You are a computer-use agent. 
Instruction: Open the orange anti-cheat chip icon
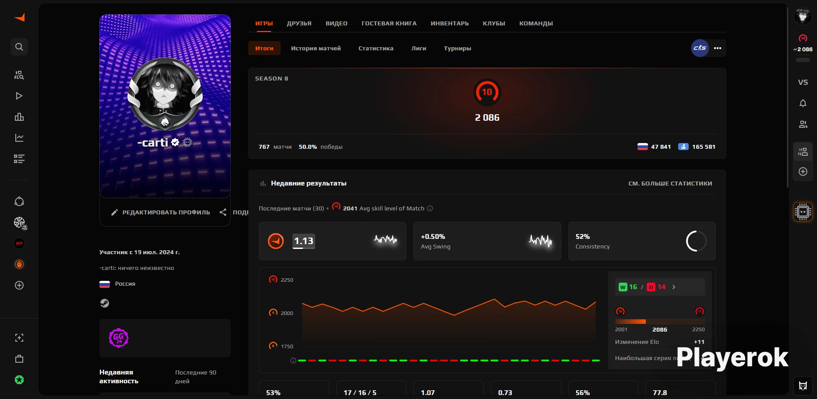click(803, 212)
